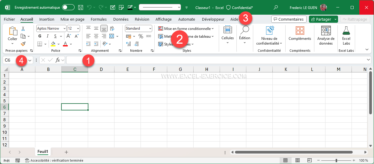374x164 pixels.
Task: Click the Compléments add-ins icon
Action: pos(300,31)
